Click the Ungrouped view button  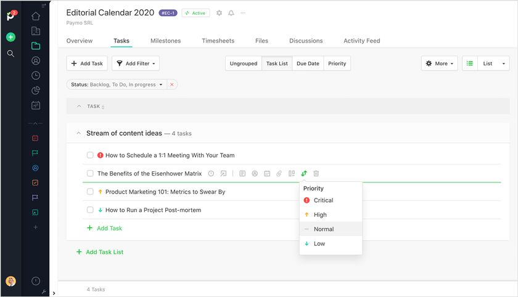tap(244, 63)
